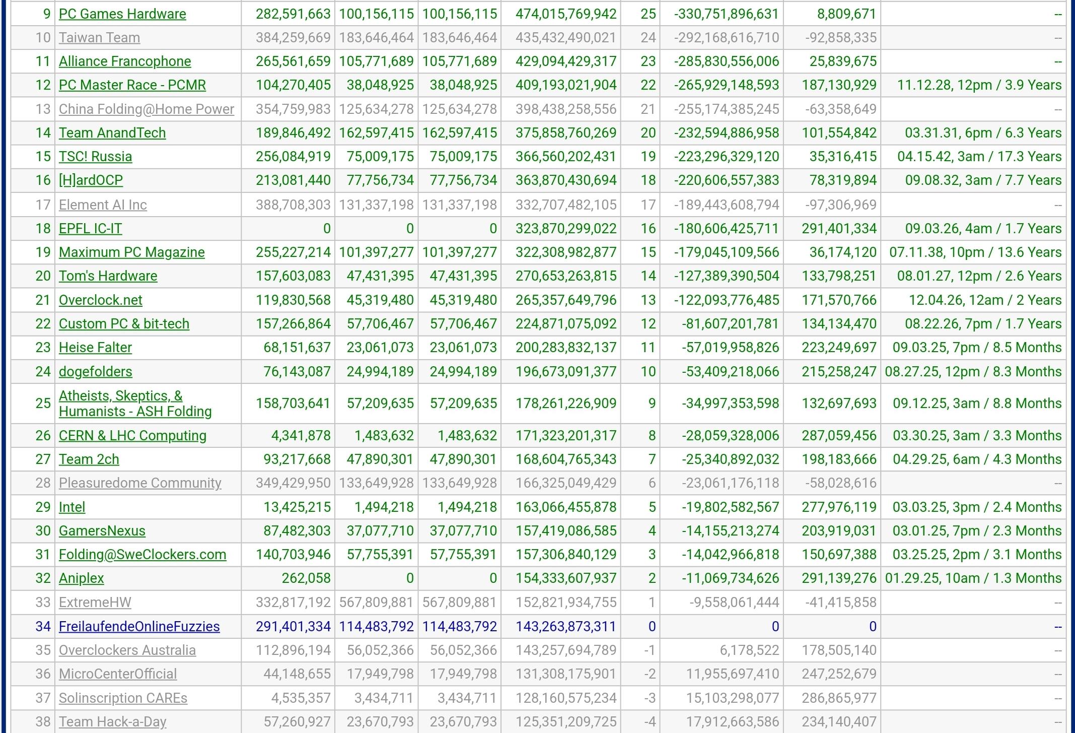Click Tom's Hardware team link

pyautogui.click(x=108, y=276)
